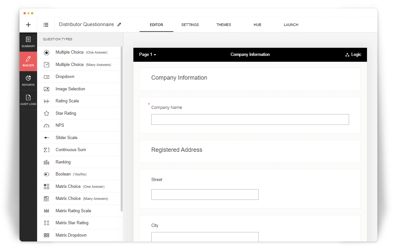Open the Page 1 dropdown
Viewport: 393px width, 247px height.
147,55
